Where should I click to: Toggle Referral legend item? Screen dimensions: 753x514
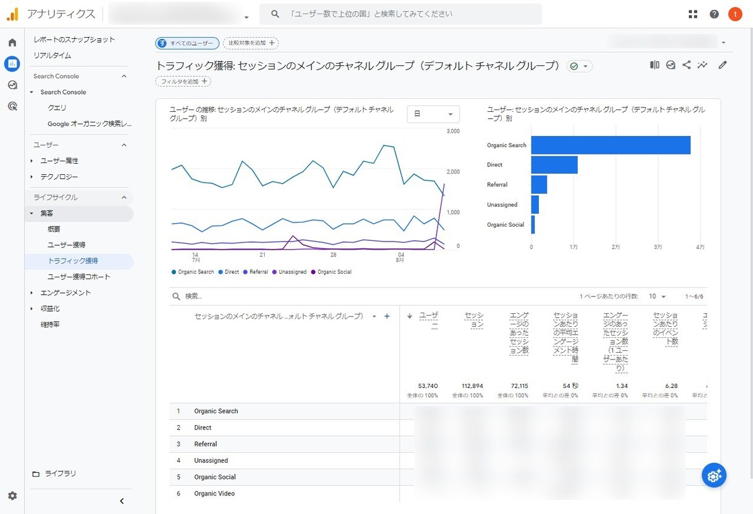256,272
